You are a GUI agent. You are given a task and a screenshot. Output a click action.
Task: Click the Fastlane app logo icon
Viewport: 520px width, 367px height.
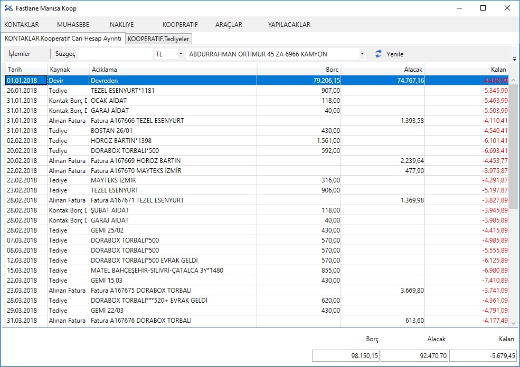tap(8, 8)
